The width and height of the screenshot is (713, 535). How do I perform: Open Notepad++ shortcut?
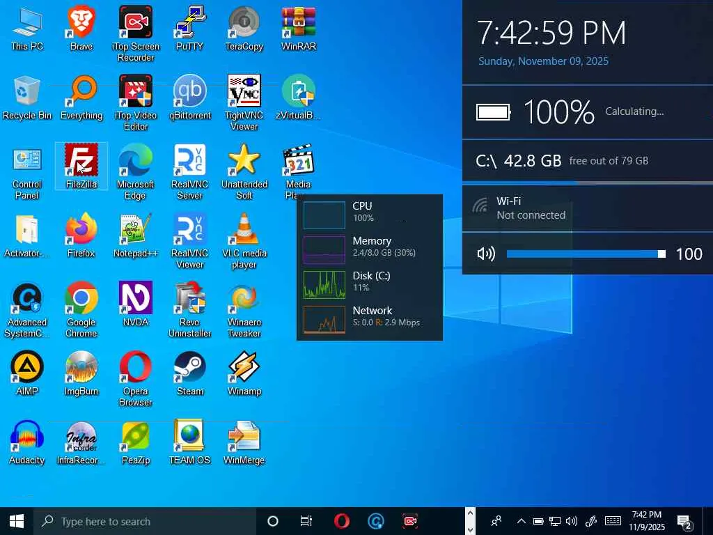pos(136,235)
